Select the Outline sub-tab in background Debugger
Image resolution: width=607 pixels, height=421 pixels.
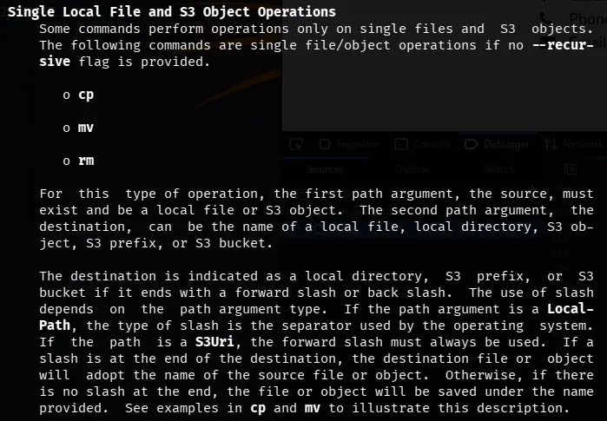pyautogui.click(x=412, y=169)
